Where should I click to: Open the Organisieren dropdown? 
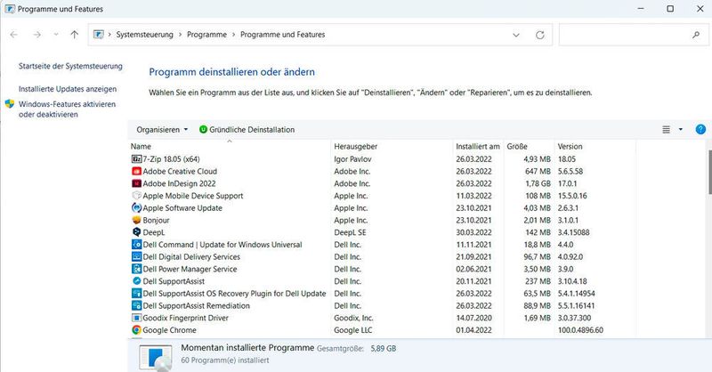pyautogui.click(x=162, y=130)
